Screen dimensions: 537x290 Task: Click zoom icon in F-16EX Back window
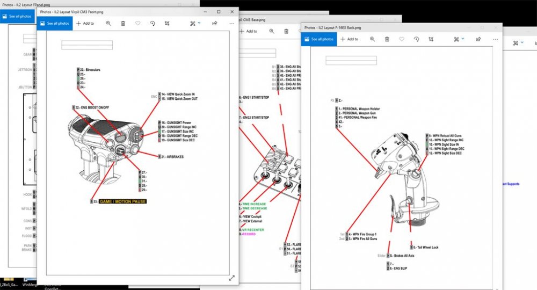373,39
